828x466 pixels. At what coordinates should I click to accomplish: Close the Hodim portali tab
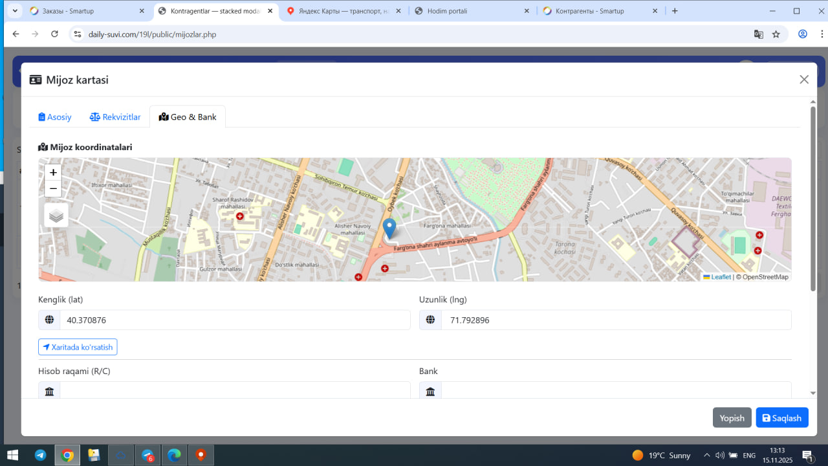coord(526,11)
